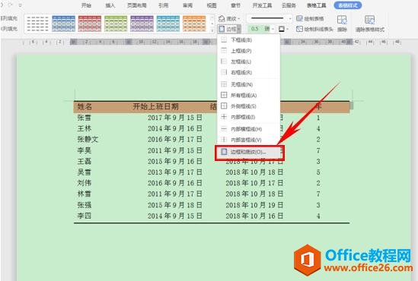Choose 下框线(B) from border menu
The width and height of the screenshot is (418, 281).
[248, 40]
